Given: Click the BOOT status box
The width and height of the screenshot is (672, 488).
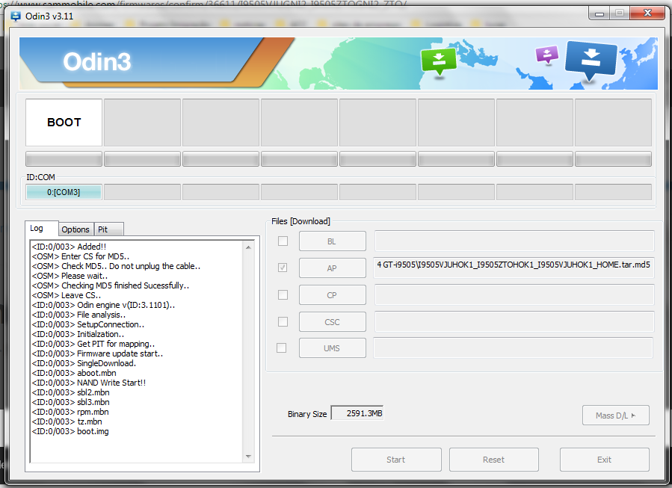Looking at the screenshot, I should [x=64, y=123].
